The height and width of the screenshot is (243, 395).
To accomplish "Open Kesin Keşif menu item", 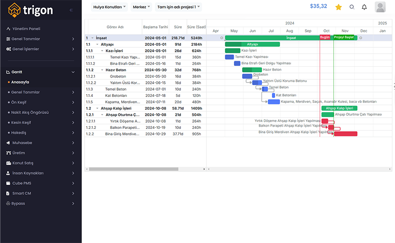I will (x=21, y=123).
